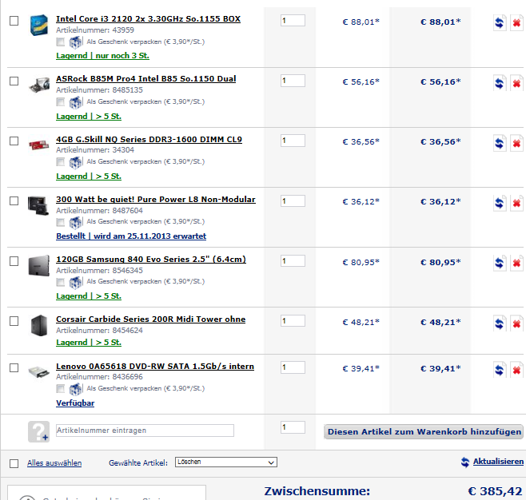Refresh the Corsair Carbide 200R row
This screenshot has height=500, width=526.
coord(499,323)
